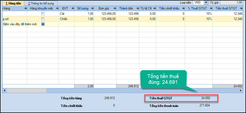Click the horizontal scrollbar thumb
The image size is (246, 113).
pyautogui.click(x=26, y=90)
